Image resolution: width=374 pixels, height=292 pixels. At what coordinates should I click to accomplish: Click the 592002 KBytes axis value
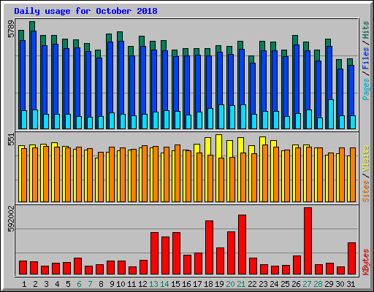pyautogui.click(x=12, y=219)
